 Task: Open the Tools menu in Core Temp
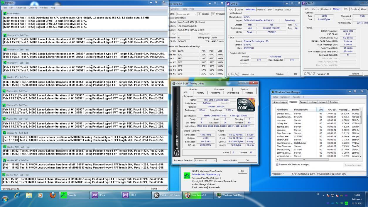[184, 9]
